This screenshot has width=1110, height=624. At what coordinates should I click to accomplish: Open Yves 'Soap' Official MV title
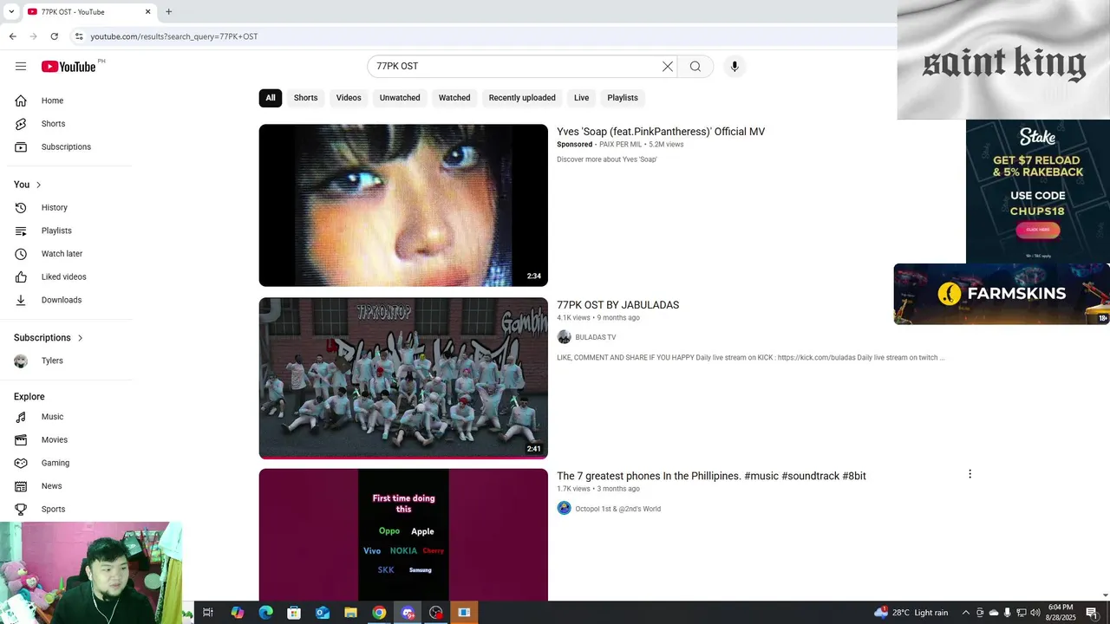pyautogui.click(x=661, y=132)
